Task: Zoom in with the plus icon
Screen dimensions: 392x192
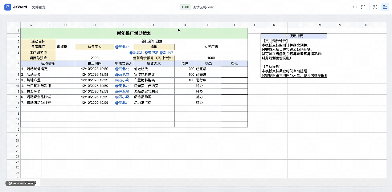Action: pyautogui.click(x=346, y=7)
